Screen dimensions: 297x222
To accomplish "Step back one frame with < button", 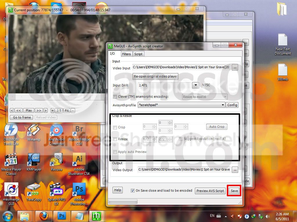I will (12, 110).
